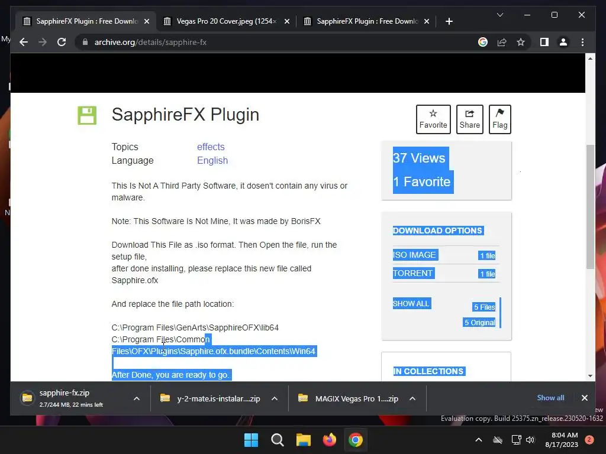This screenshot has height=454, width=606.
Task: Go back with the browser back arrow
Action: point(24,42)
